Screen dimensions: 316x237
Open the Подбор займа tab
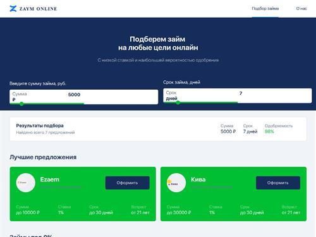[265, 9]
